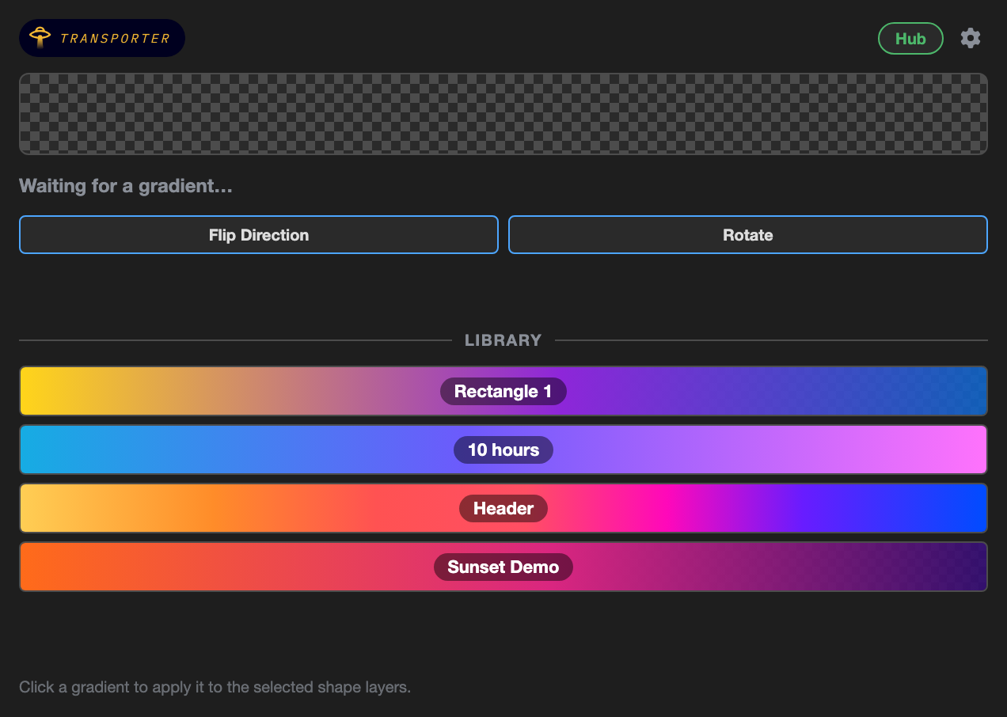Apply the Rectangle 1 gradient
The width and height of the screenshot is (1007, 717).
tap(503, 391)
